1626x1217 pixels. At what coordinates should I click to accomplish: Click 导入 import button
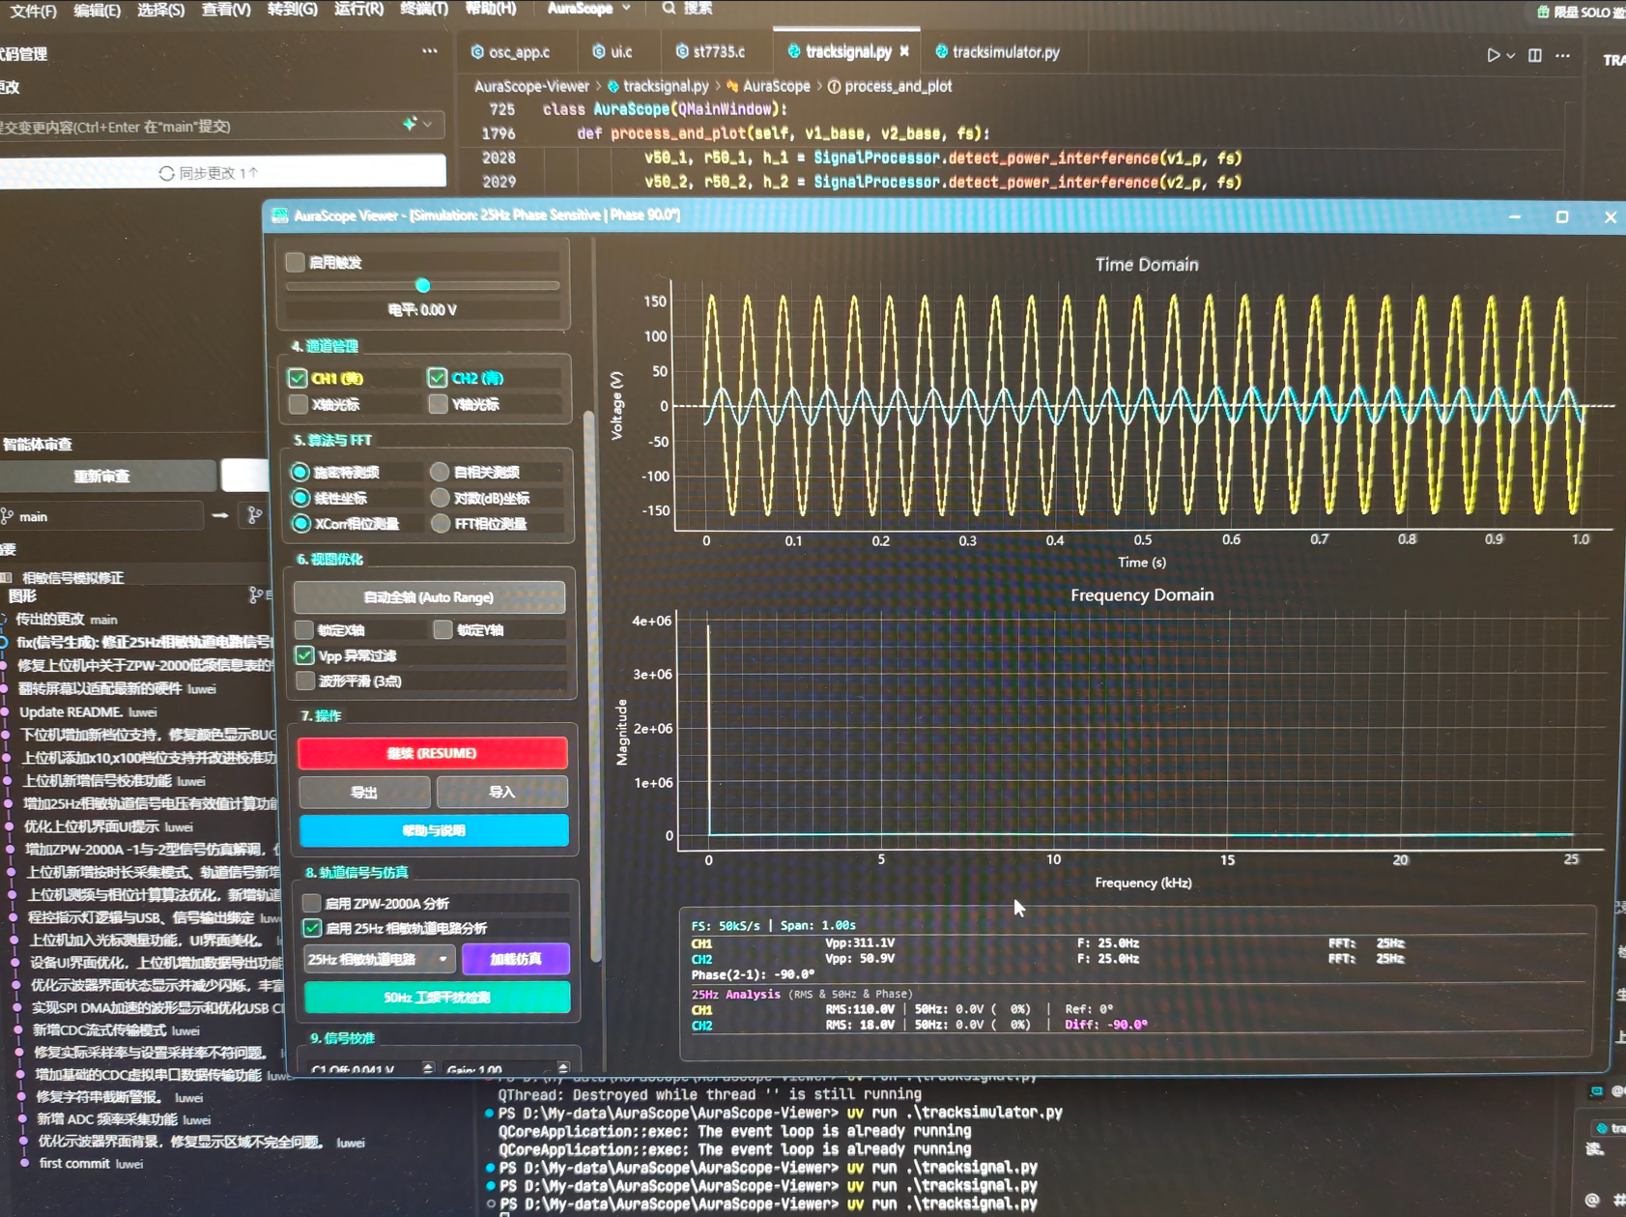[x=502, y=793]
